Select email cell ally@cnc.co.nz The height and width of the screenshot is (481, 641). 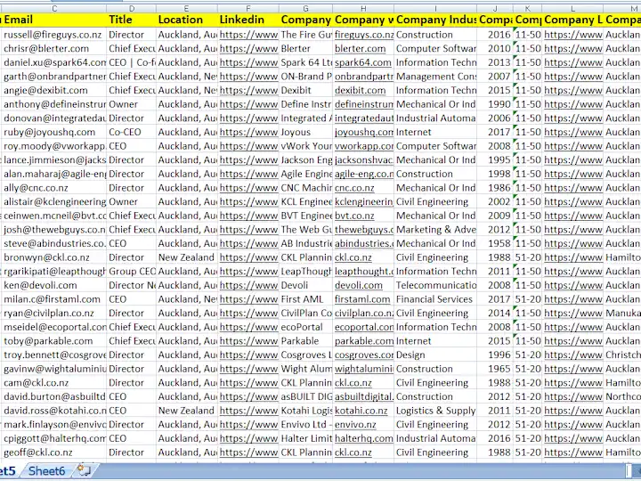coord(54,188)
